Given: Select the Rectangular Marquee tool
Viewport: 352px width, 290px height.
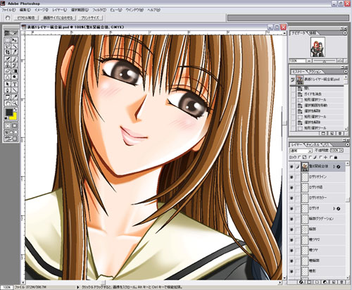Looking at the screenshot, I should coord(8,40).
